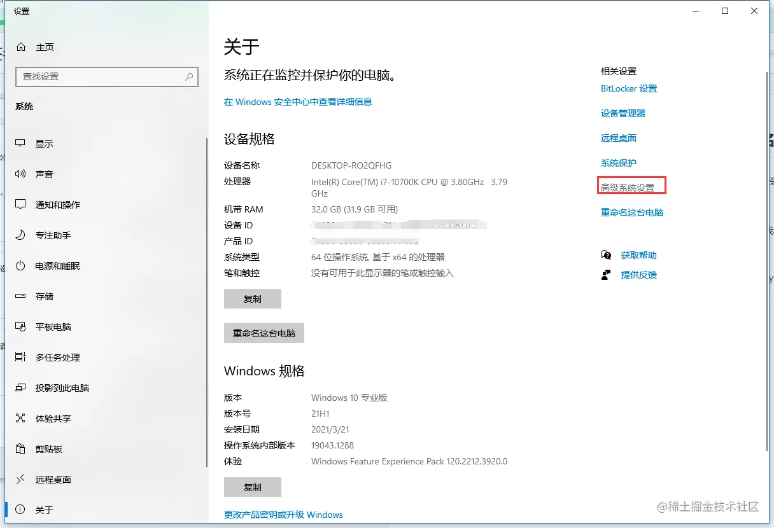Open 设备管理器 link

[623, 113]
